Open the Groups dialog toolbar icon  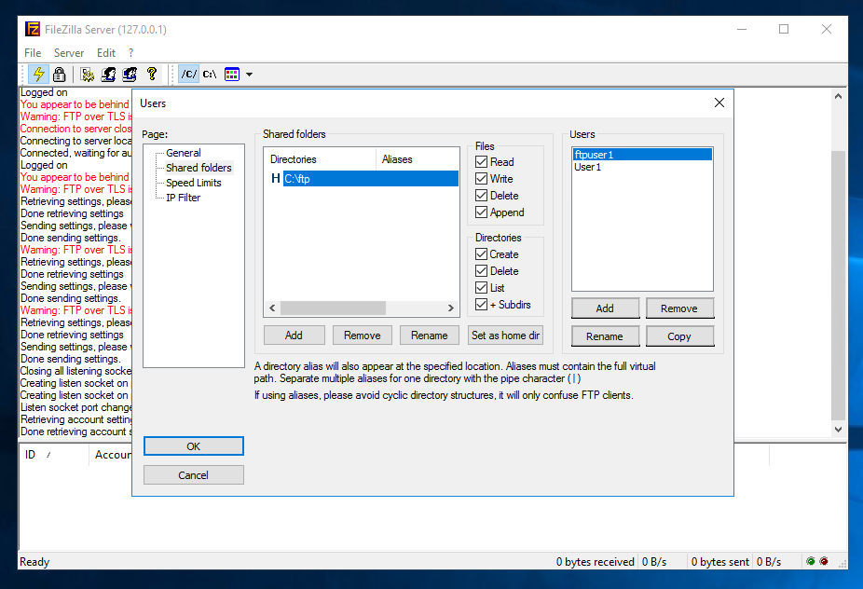pos(130,74)
